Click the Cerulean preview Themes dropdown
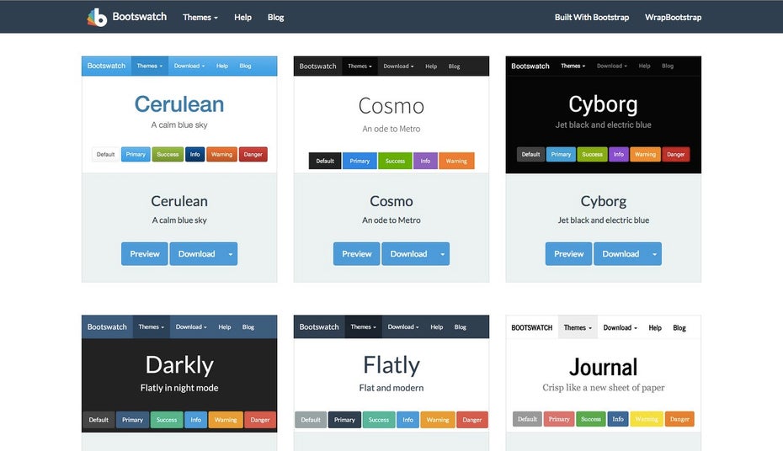Image resolution: width=783 pixels, height=451 pixels. coord(150,66)
